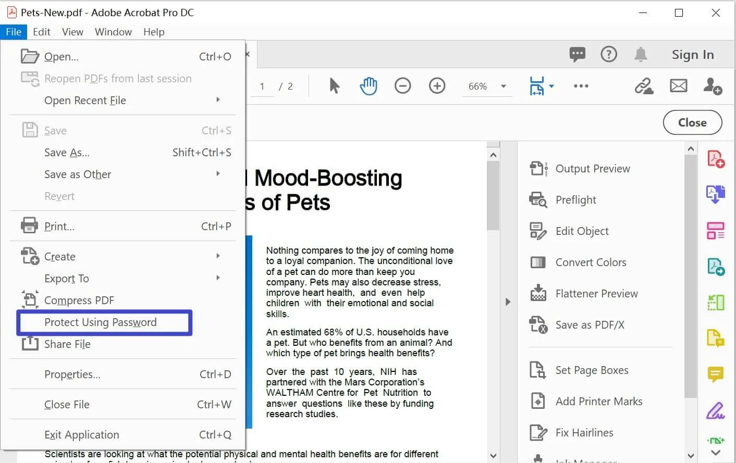Click the share link icon
The height and width of the screenshot is (463, 736).
pyautogui.click(x=644, y=86)
